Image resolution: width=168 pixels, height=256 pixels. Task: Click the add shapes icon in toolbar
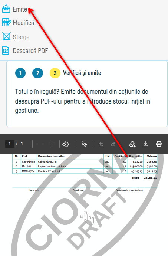[x=132, y=144]
